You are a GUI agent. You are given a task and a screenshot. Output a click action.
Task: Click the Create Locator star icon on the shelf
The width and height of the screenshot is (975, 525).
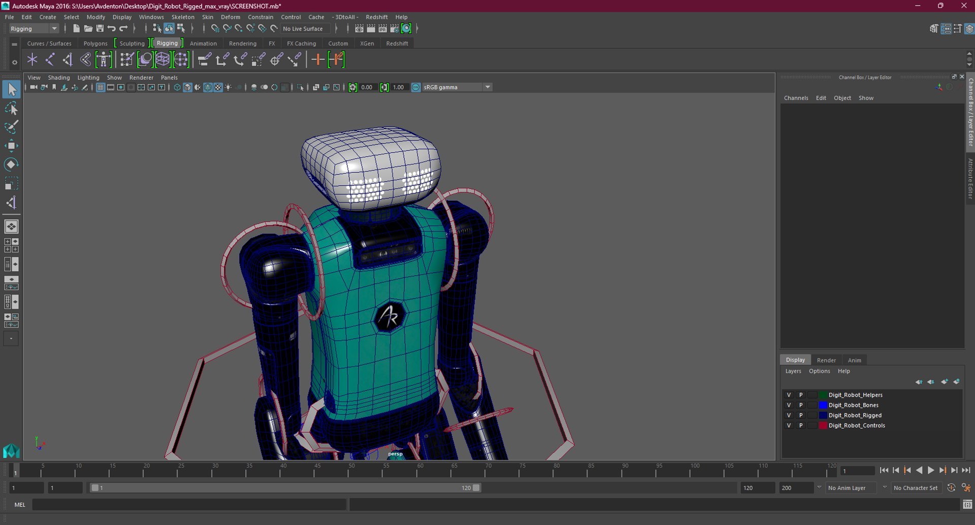tap(32, 60)
